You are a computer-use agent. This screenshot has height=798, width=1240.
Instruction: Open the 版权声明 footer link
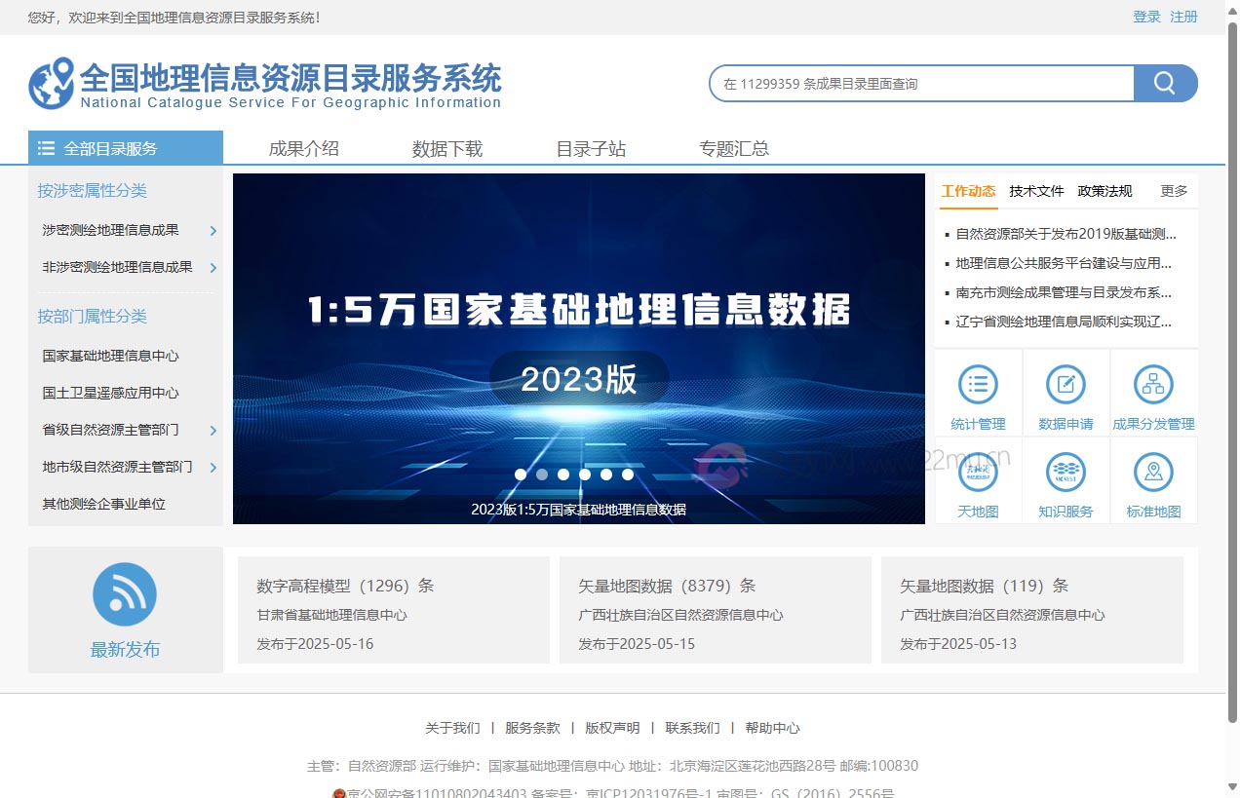pos(614,728)
